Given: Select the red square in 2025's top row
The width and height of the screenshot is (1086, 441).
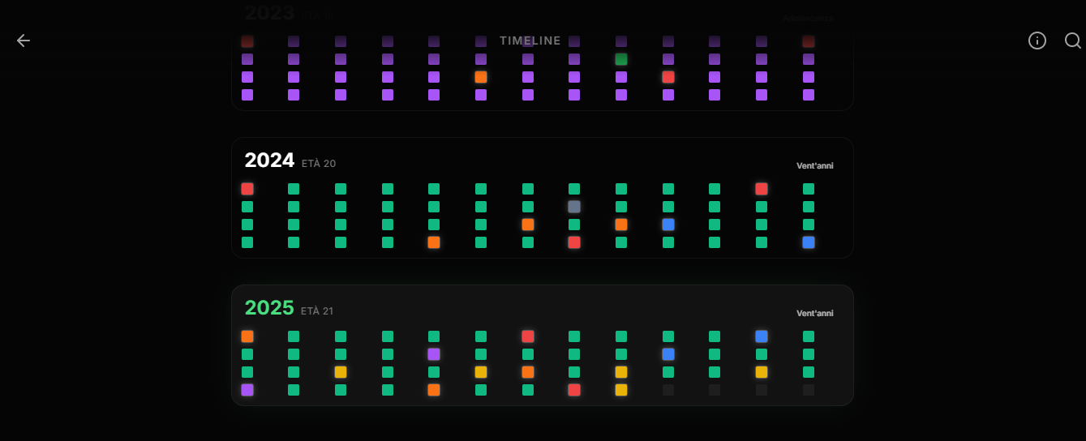Looking at the screenshot, I should click(x=528, y=336).
